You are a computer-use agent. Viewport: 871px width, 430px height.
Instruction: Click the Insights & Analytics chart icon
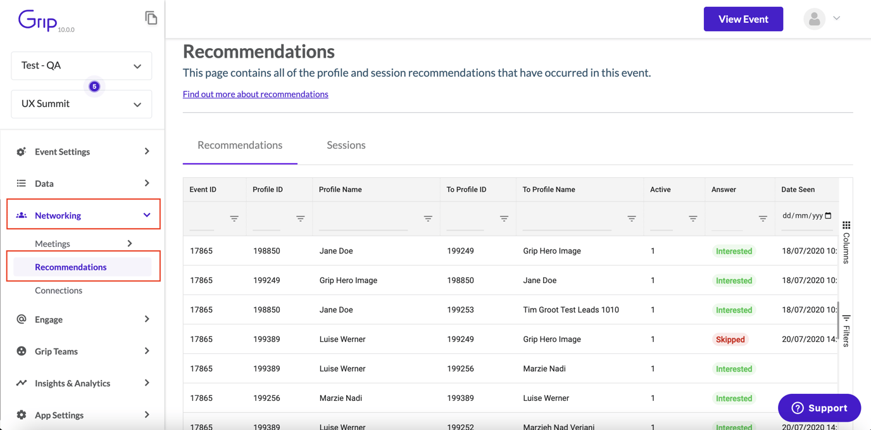click(x=21, y=383)
